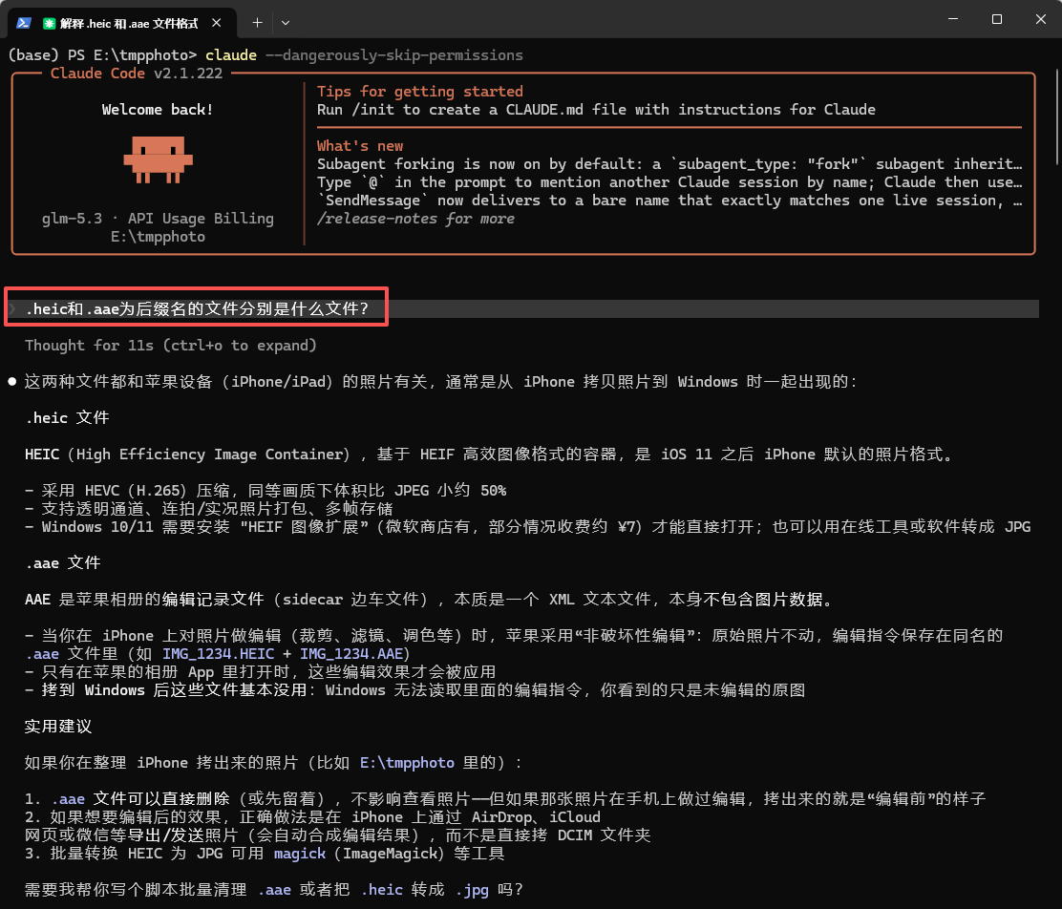Viewport: 1062px width, 909px height.
Task: Open the new-tab profile dropdown arrow
Action: click(286, 23)
